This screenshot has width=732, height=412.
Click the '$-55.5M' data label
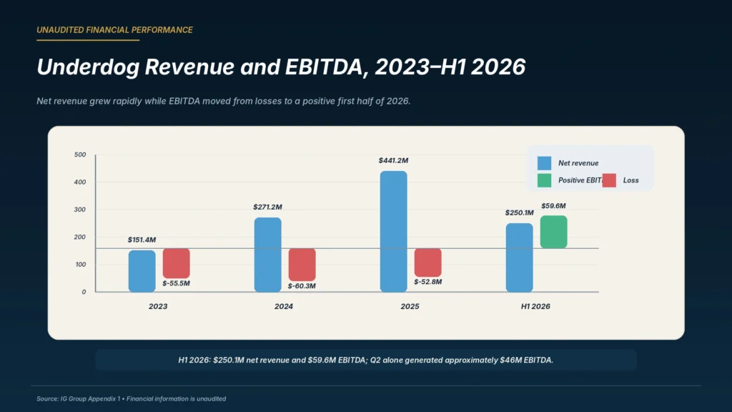click(176, 283)
